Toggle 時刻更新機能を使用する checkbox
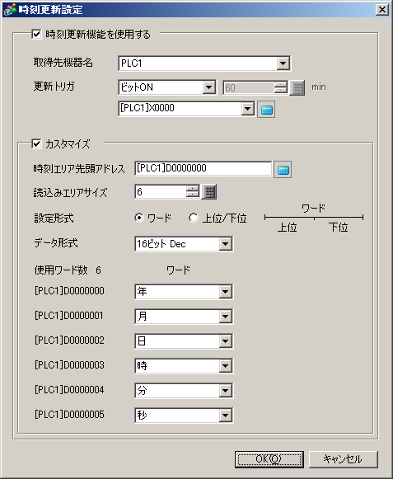The height and width of the screenshot is (479, 393). [36, 34]
